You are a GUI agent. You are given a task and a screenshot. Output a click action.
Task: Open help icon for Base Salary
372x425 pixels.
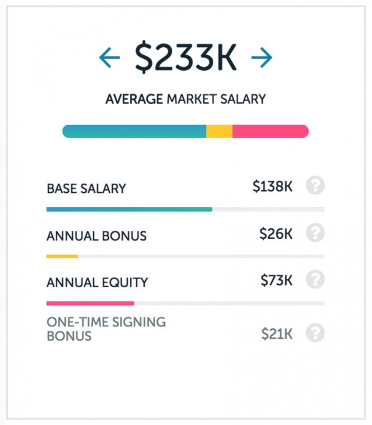(316, 185)
